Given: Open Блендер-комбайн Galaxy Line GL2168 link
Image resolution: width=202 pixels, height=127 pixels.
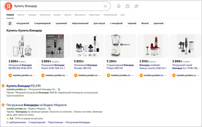Looking at the screenshot, I should pyautogui.click(x=153, y=67).
